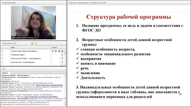Click slide item 3 Индивидуальные особенности детей
The height and width of the screenshot is (107, 191).
tap(128, 92)
